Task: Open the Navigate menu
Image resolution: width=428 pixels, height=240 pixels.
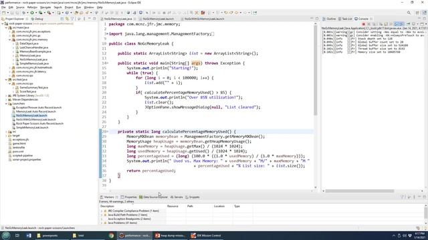Action: [x=45, y=7]
